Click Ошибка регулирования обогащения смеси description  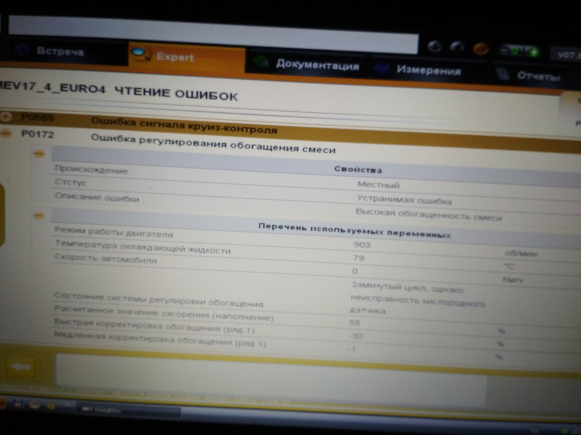click(213, 144)
